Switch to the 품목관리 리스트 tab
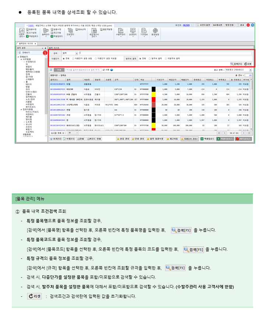 [x=26, y=43]
